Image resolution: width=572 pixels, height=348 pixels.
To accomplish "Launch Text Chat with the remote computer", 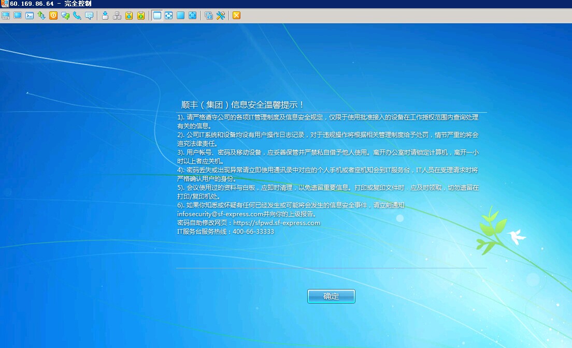I will point(65,16).
